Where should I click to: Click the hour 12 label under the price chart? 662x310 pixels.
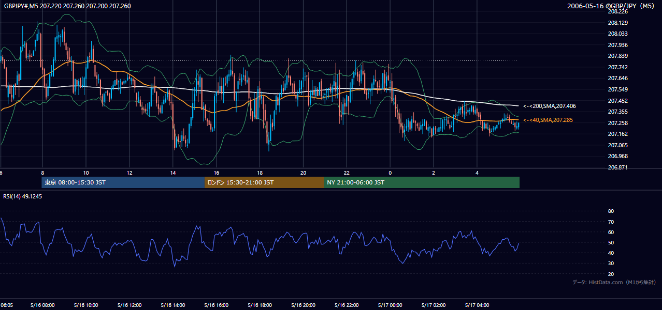tap(129, 173)
